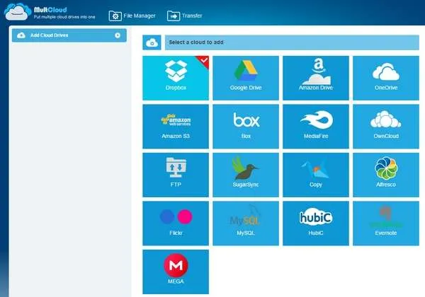
Task: Select the Flickr tile
Action: point(176,223)
